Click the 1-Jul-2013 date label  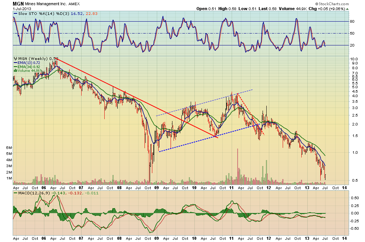coord(22,9)
